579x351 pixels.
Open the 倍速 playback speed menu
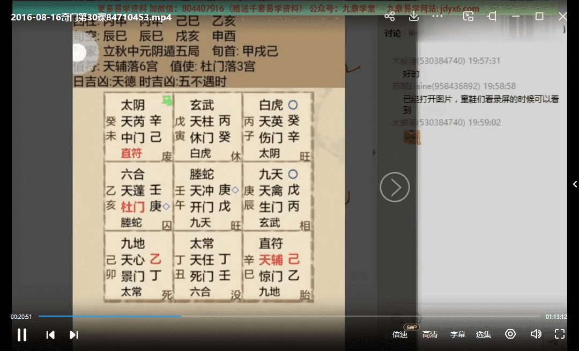[400, 334]
